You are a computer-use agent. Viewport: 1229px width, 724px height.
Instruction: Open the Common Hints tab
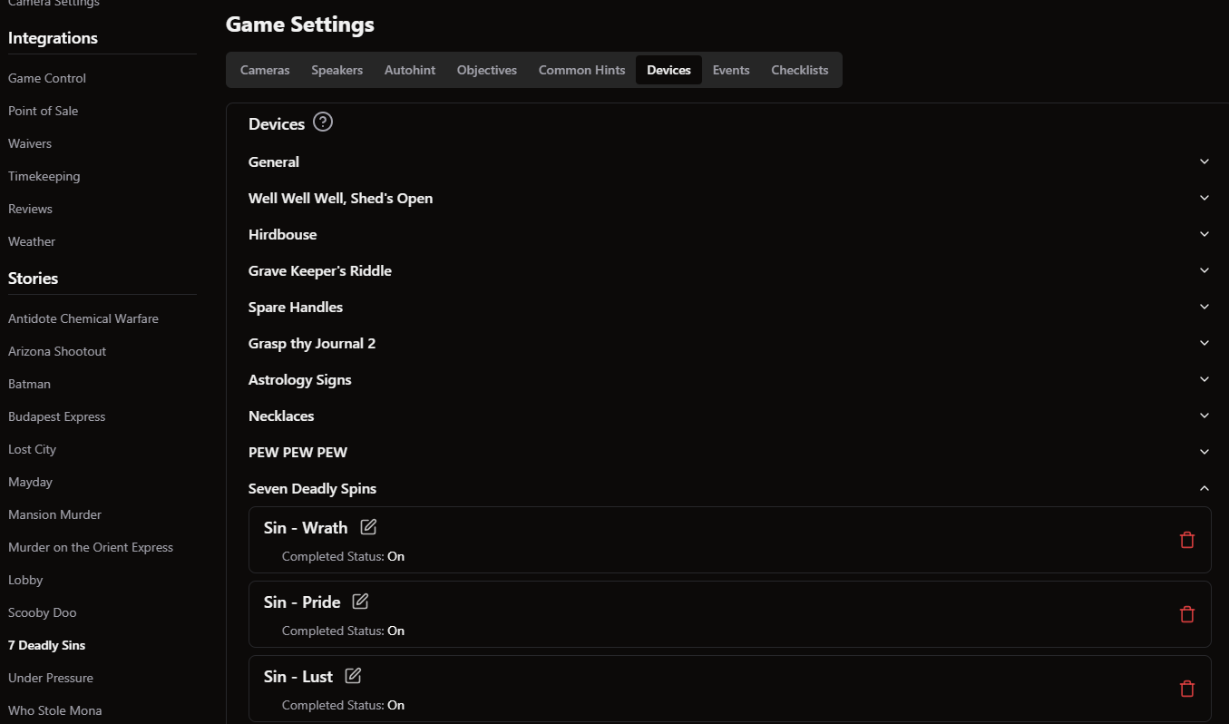point(581,70)
